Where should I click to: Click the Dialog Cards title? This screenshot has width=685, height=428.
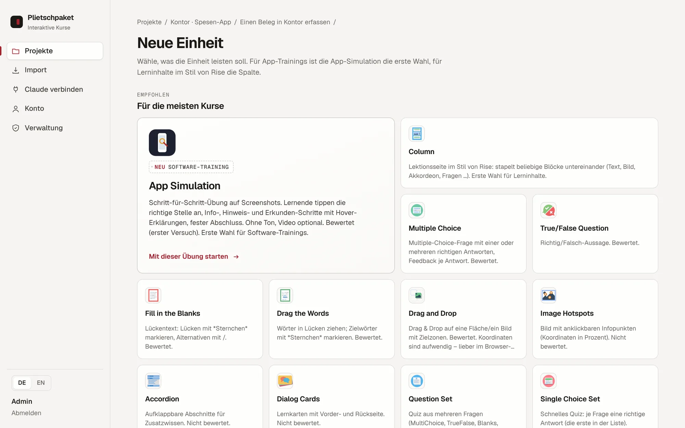tap(298, 399)
